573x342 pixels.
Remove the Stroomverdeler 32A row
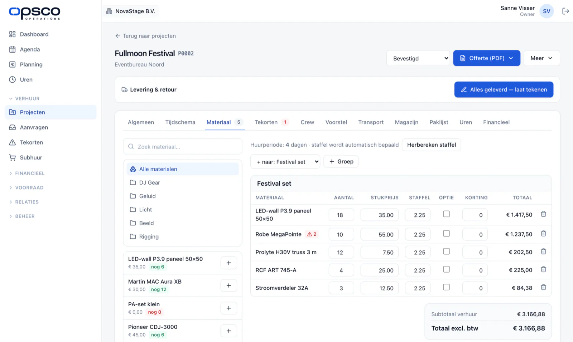click(x=543, y=287)
